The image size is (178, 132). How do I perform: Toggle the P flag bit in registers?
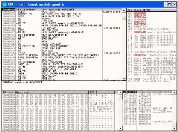[x=131, y=38]
